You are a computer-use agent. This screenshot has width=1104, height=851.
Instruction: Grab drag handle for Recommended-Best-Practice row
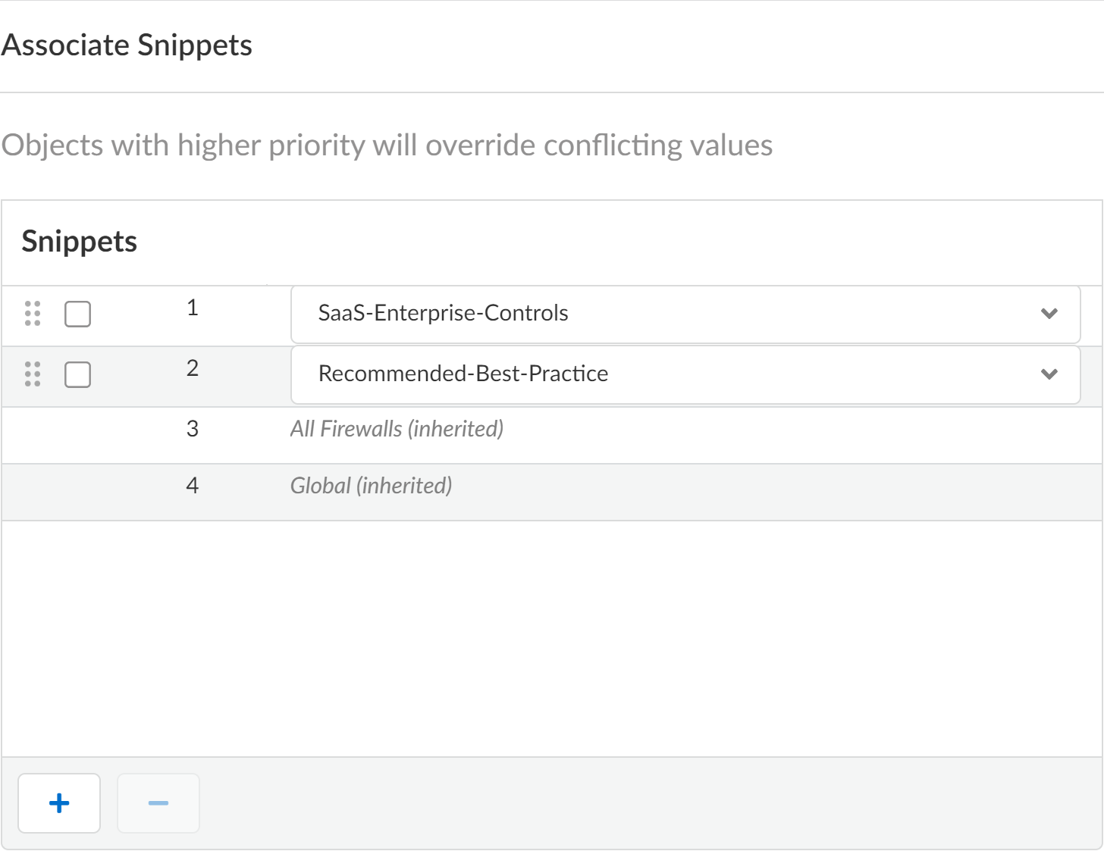33,374
